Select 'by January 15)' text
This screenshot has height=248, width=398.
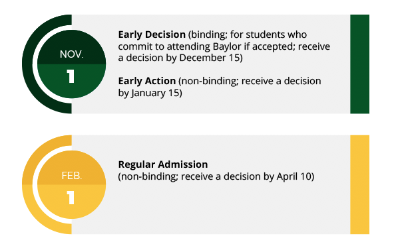[150, 93]
